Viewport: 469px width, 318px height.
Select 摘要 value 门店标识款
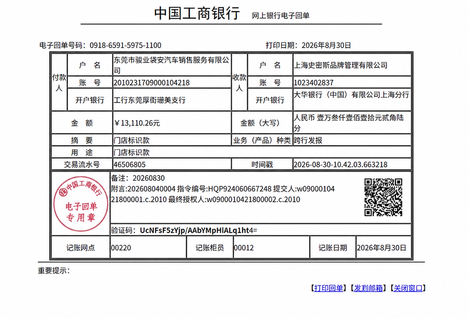131,140
